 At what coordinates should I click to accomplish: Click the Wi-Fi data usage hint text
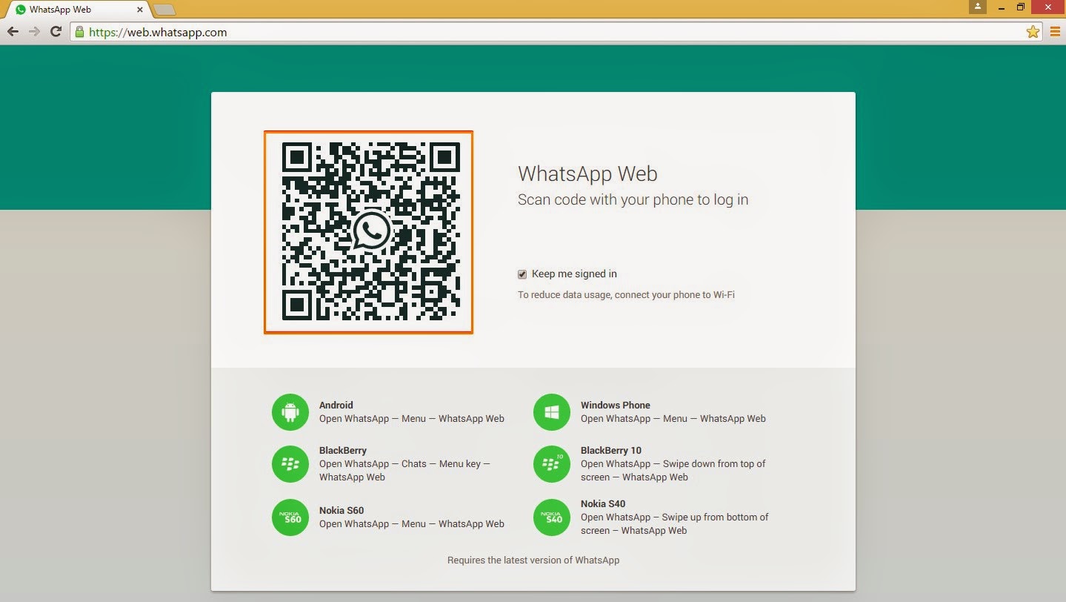pyautogui.click(x=626, y=294)
